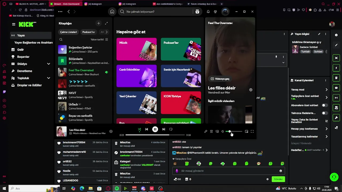The width and height of the screenshot is (342, 192).
Task: Toggle repeat mode in player
Action: (x=171, y=129)
